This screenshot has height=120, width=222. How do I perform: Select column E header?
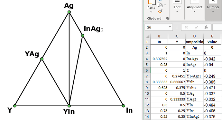pyautogui.click(x=212, y=36)
